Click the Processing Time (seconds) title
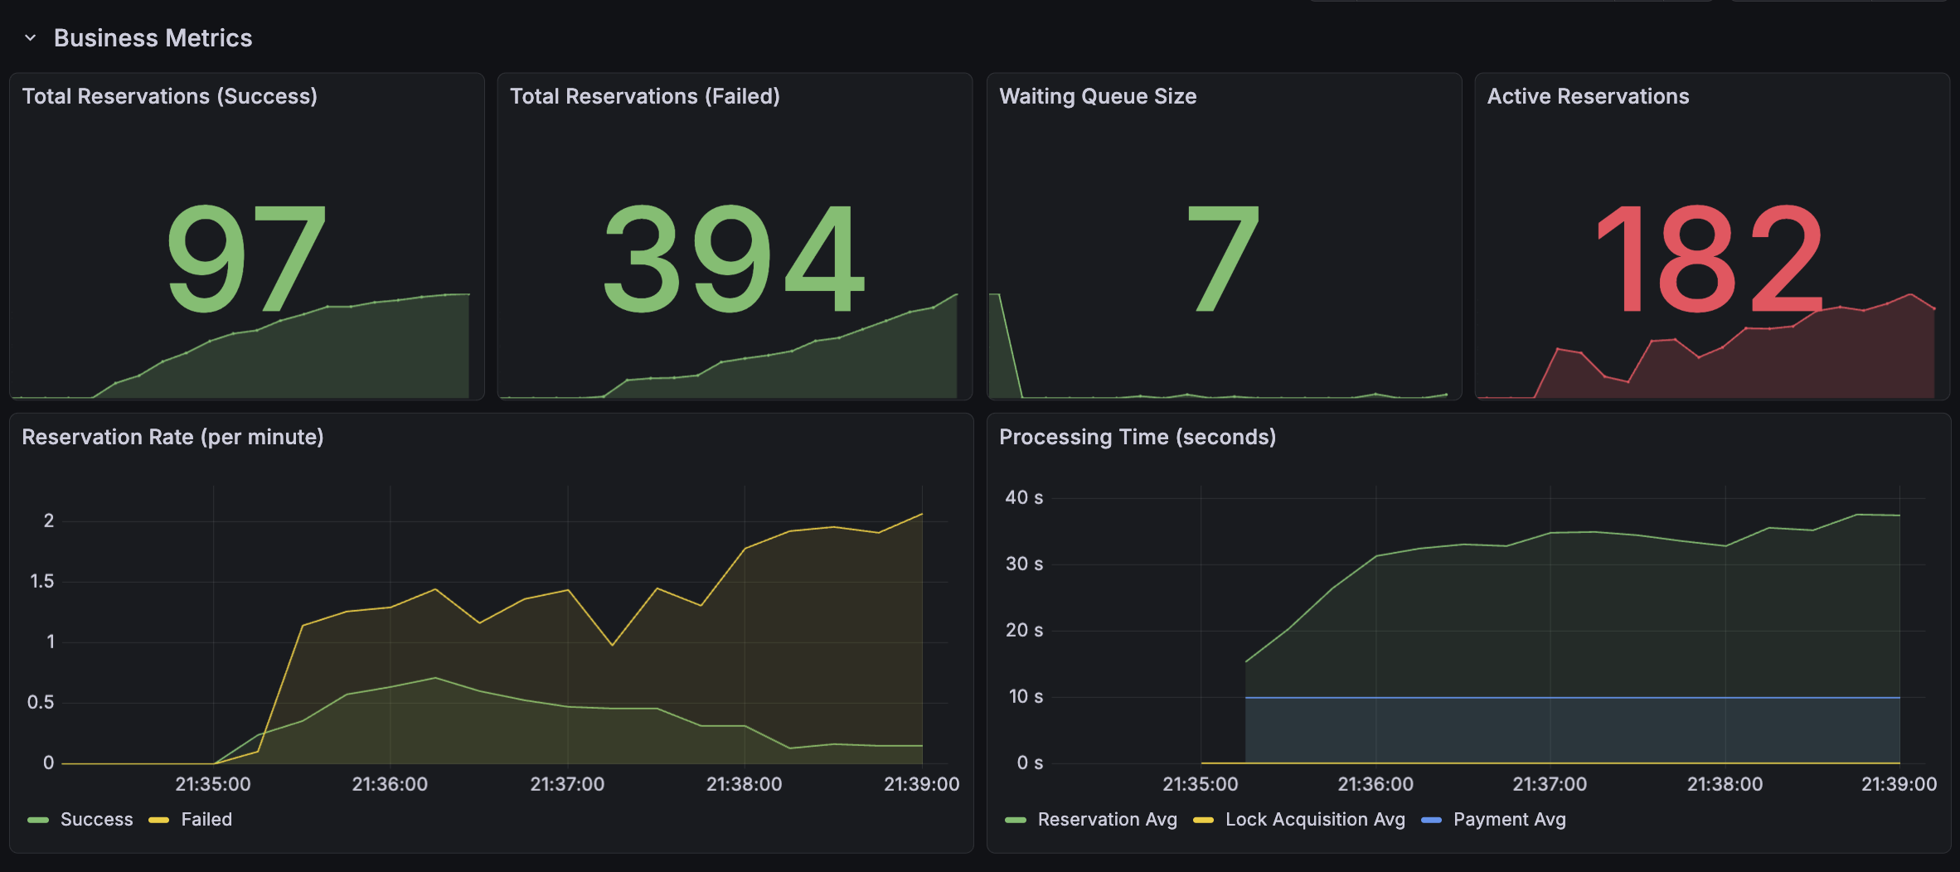 click(1137, 437)
